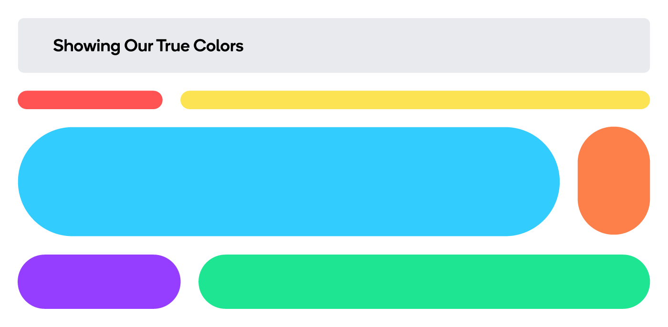Click the red pill-shaped bar
Viewport: 668px width, 327px height.
coord(90,100)
